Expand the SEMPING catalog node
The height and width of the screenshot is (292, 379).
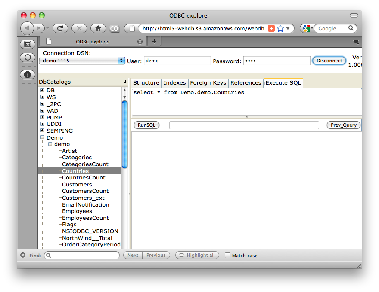tap(42, 131)
